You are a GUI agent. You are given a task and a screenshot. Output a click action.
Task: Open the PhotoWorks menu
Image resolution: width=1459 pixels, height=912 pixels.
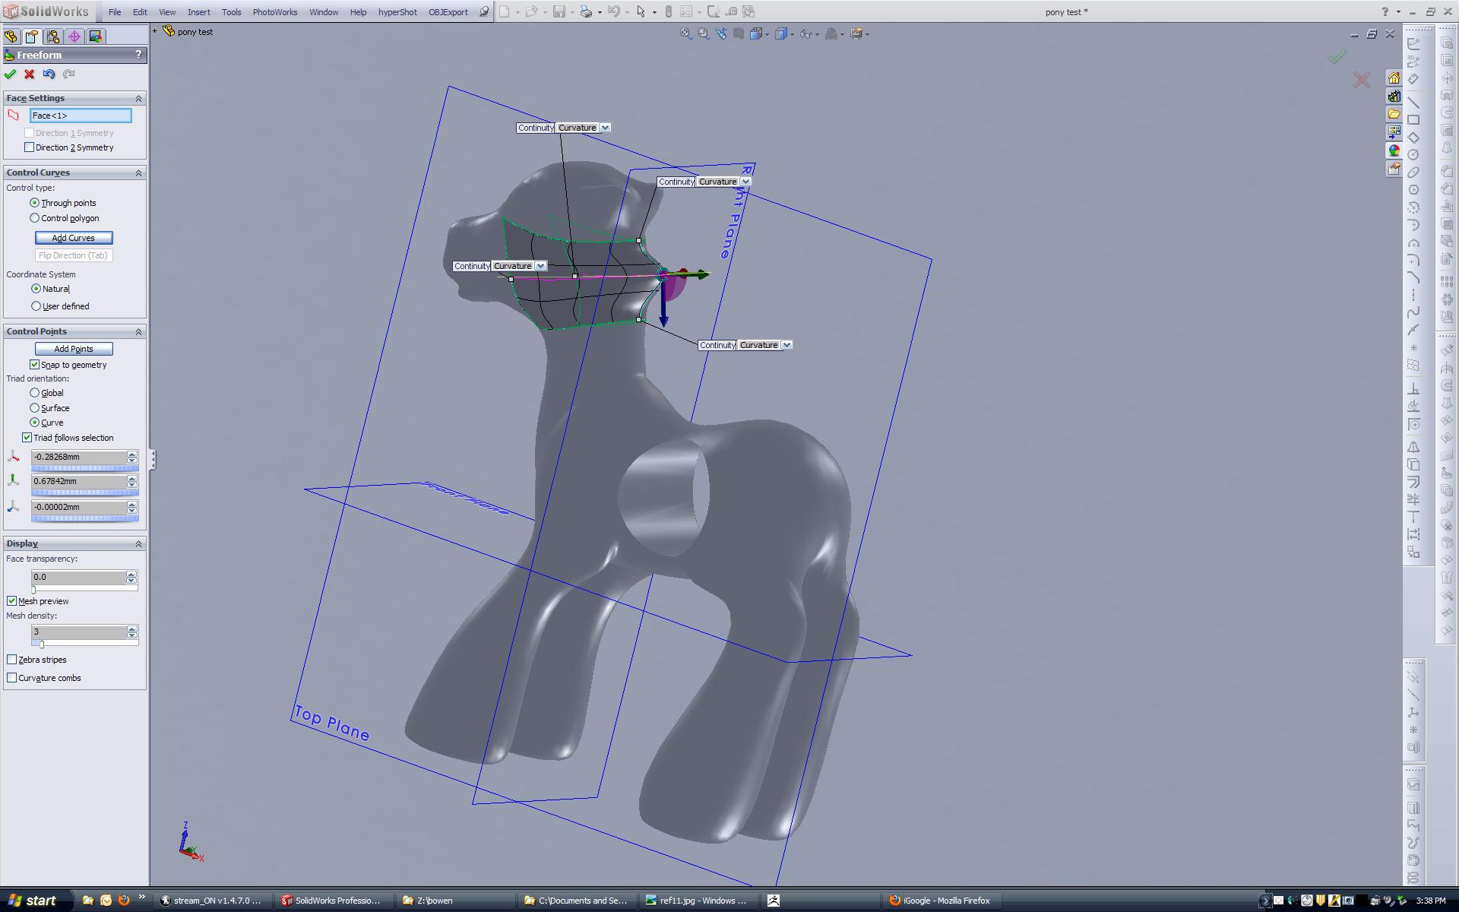click(275, 12)
